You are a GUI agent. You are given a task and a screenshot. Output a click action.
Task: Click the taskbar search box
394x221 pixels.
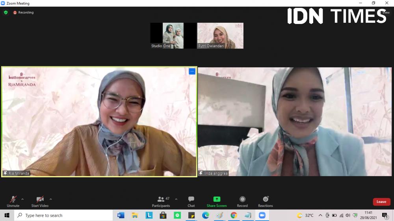pyautogui.click(x=63, y=215)
